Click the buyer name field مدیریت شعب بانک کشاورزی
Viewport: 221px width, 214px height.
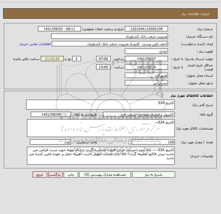click(x=109, y=36)
